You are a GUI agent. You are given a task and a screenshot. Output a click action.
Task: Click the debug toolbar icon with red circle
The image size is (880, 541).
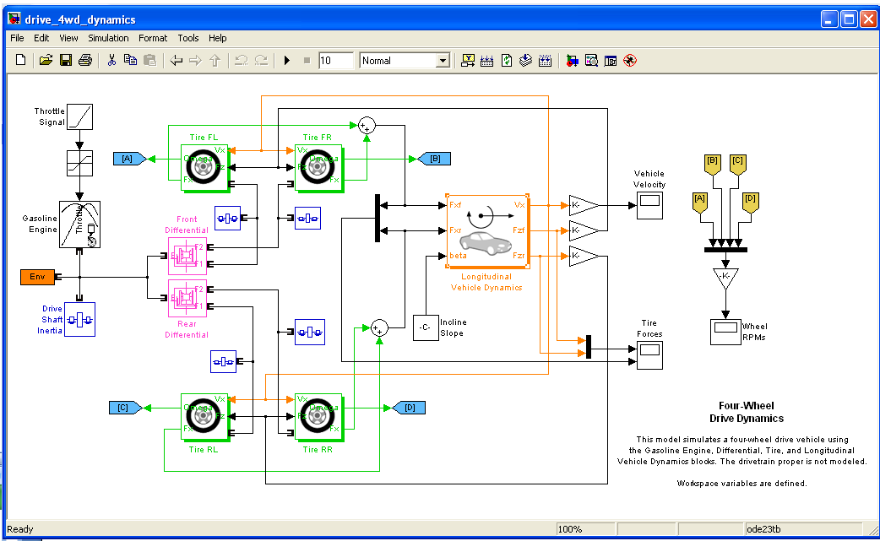point(630,61)
